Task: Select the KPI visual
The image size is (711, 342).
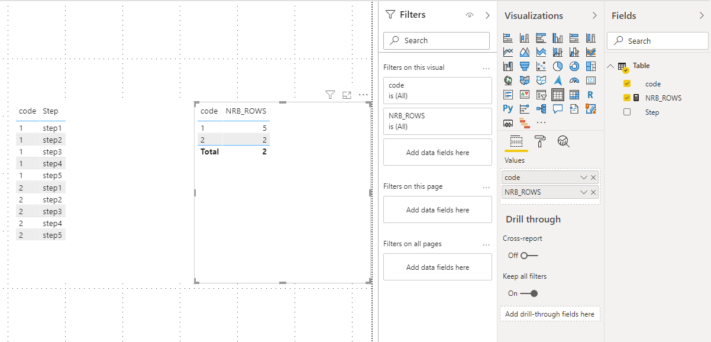Action: click(525, 95)
